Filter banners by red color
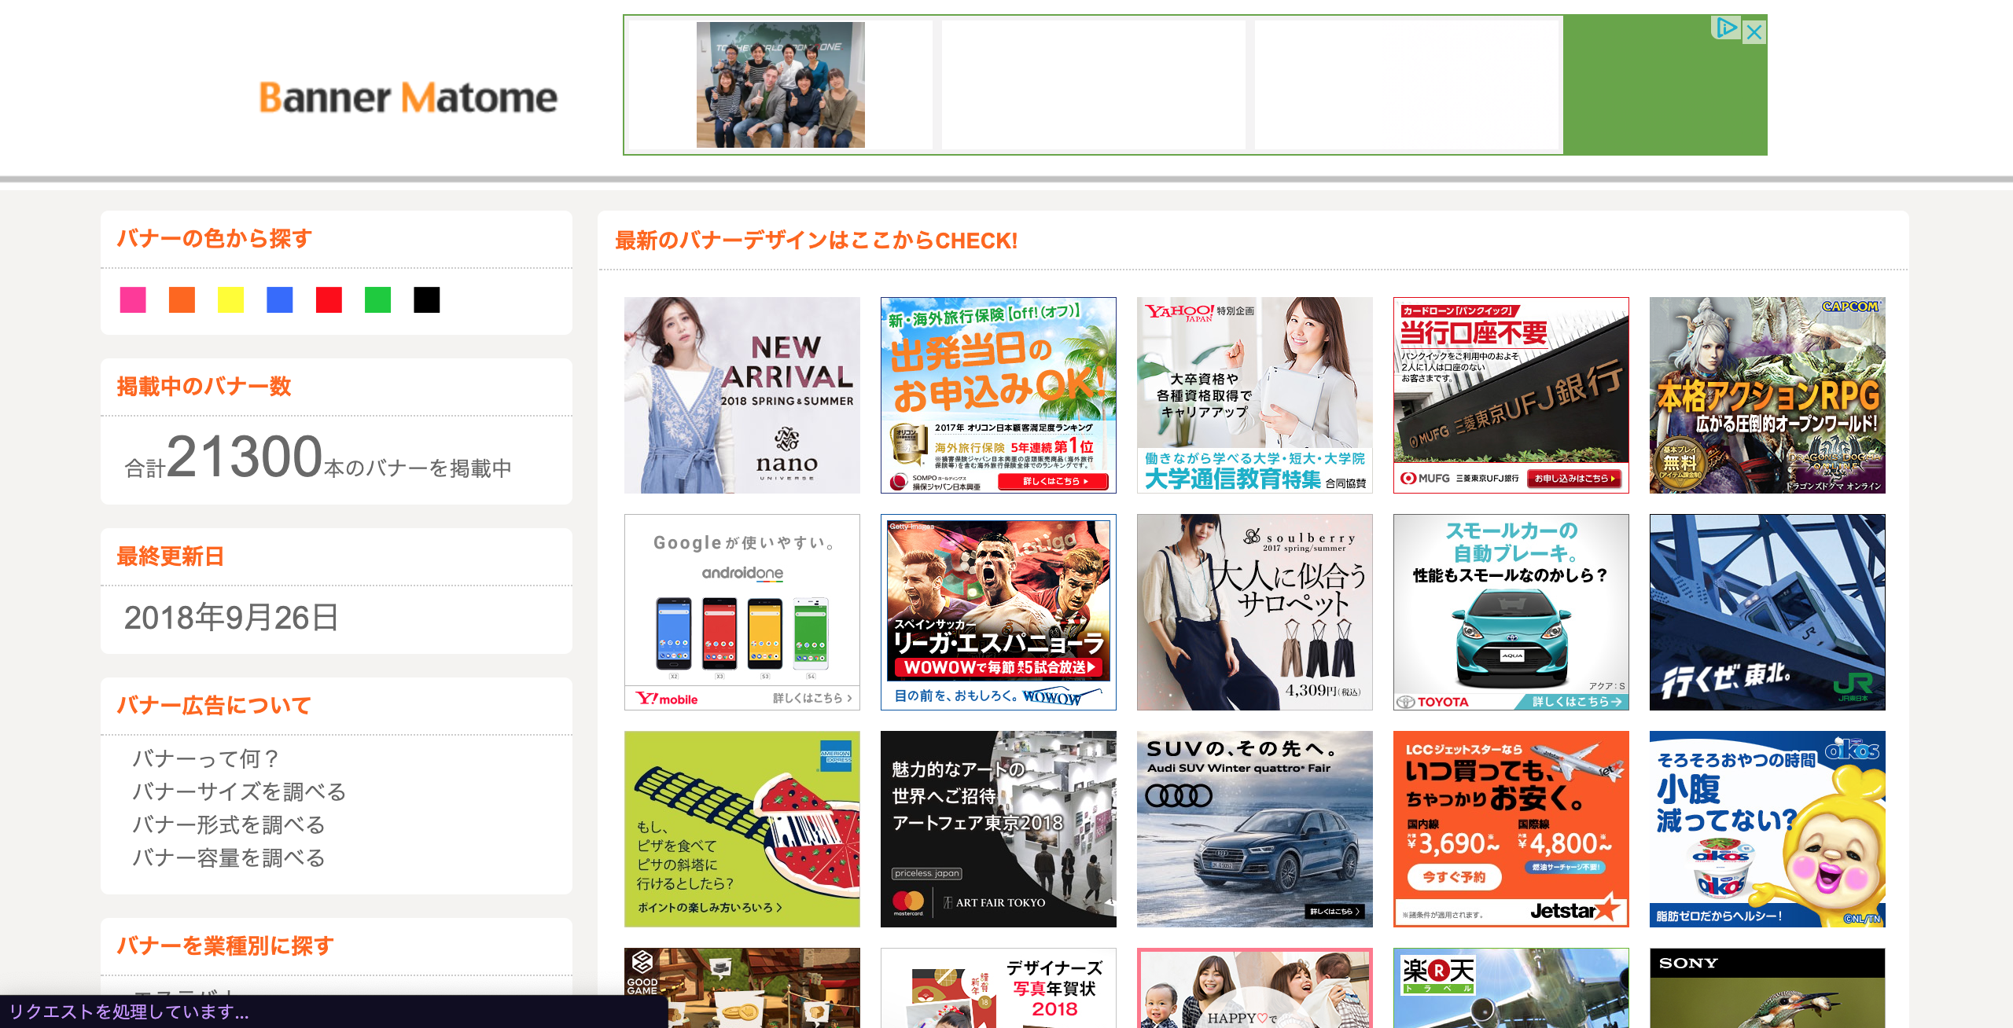Screen dimensions: 2013x1028 click(329, 299)
